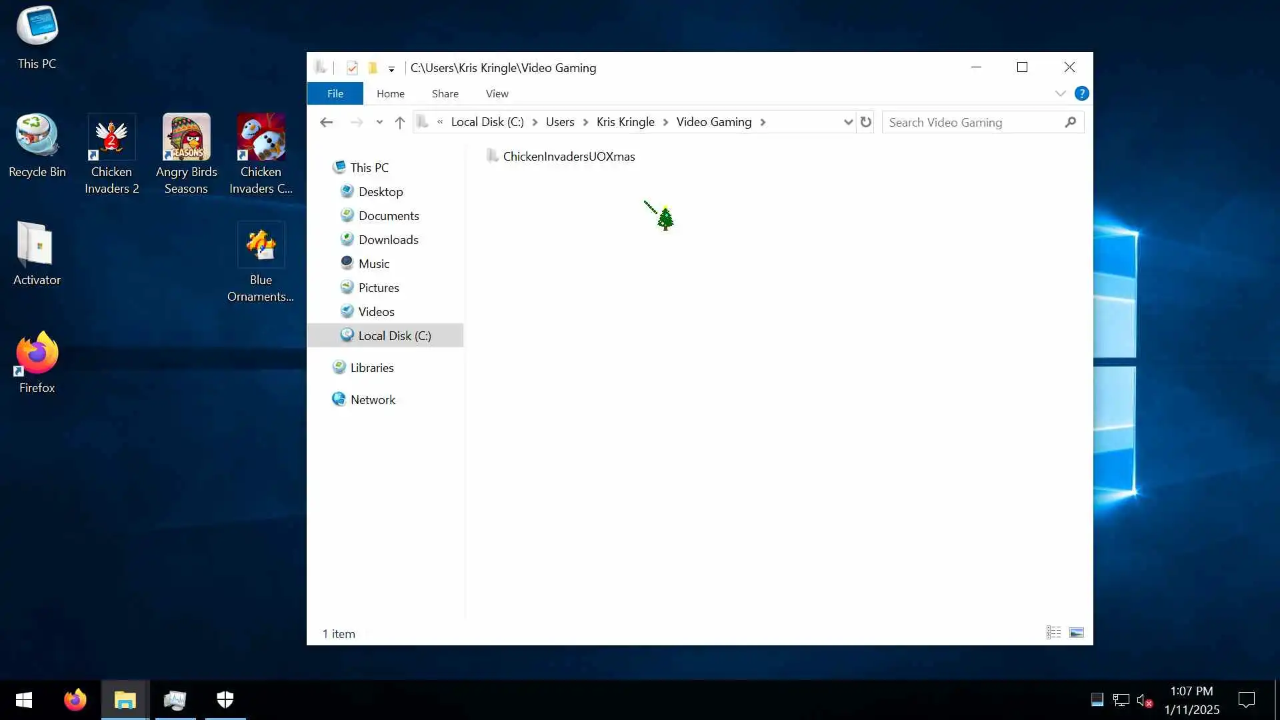Switch to details view button
The height and width of the screenshot is (720, 1280).
[1053, 633]
